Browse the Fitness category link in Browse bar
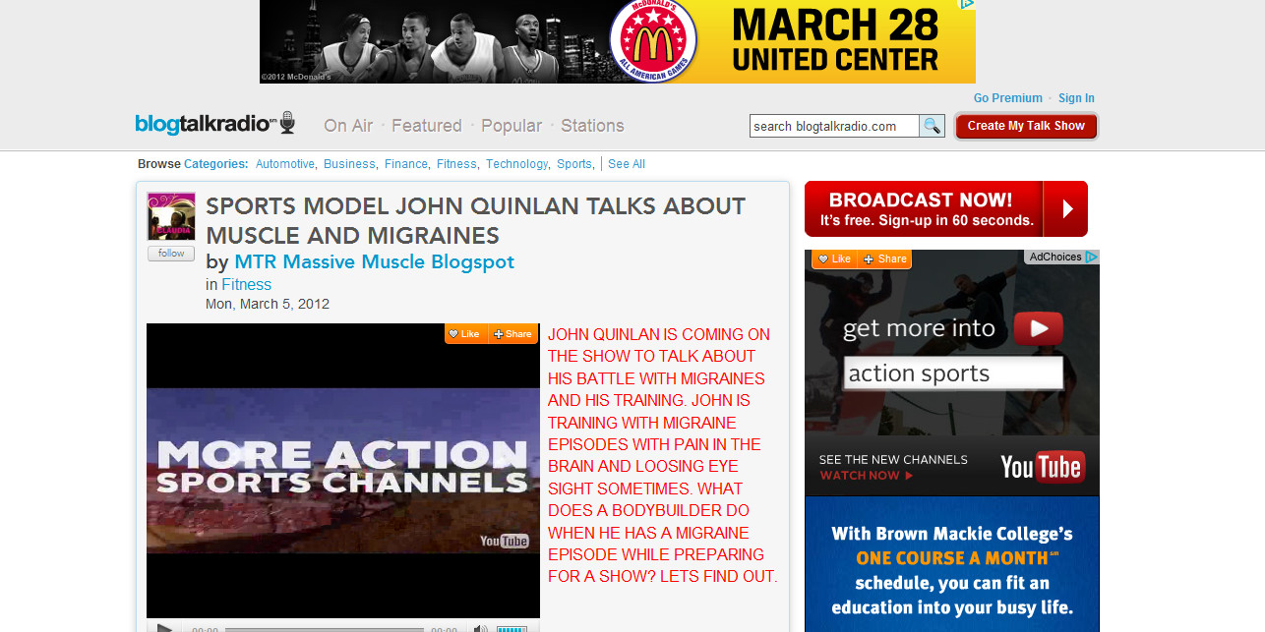Viewport: 1265px width, 632px height. pos(455,164)
